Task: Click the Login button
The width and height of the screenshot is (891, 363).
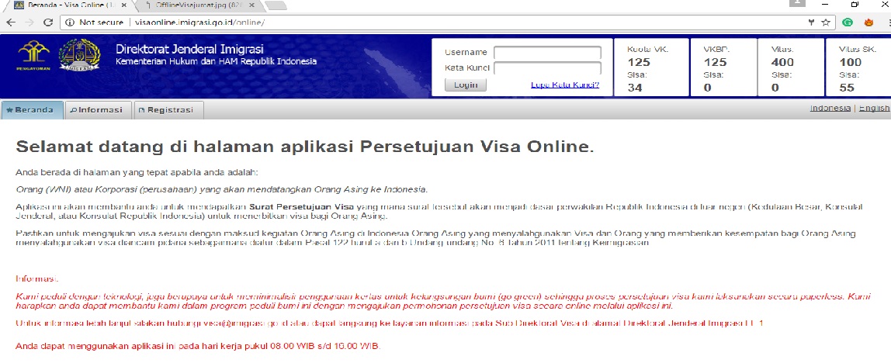Action: point(466,85)
